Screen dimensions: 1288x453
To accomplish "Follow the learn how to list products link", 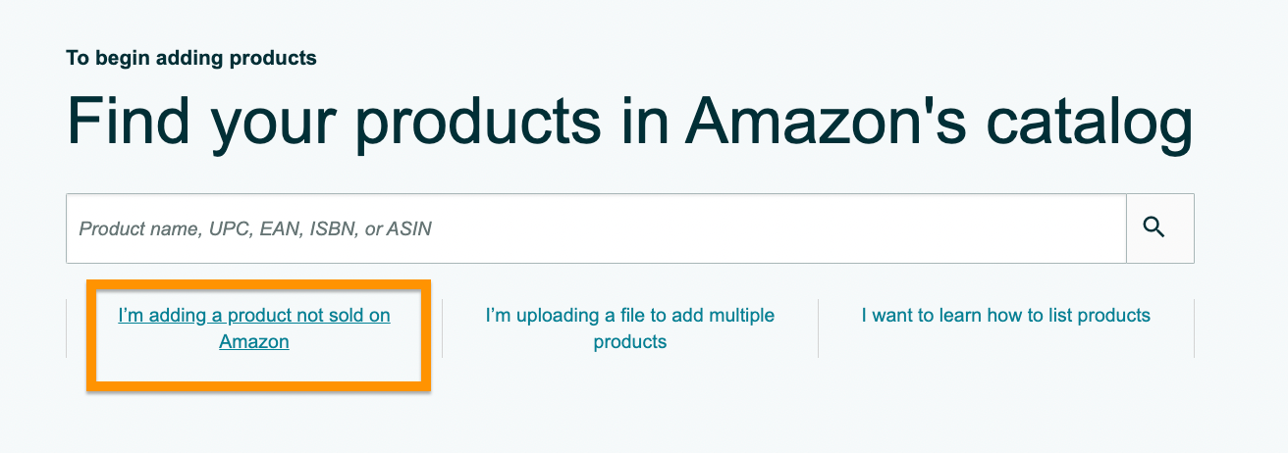I will tap(1006, 316).
